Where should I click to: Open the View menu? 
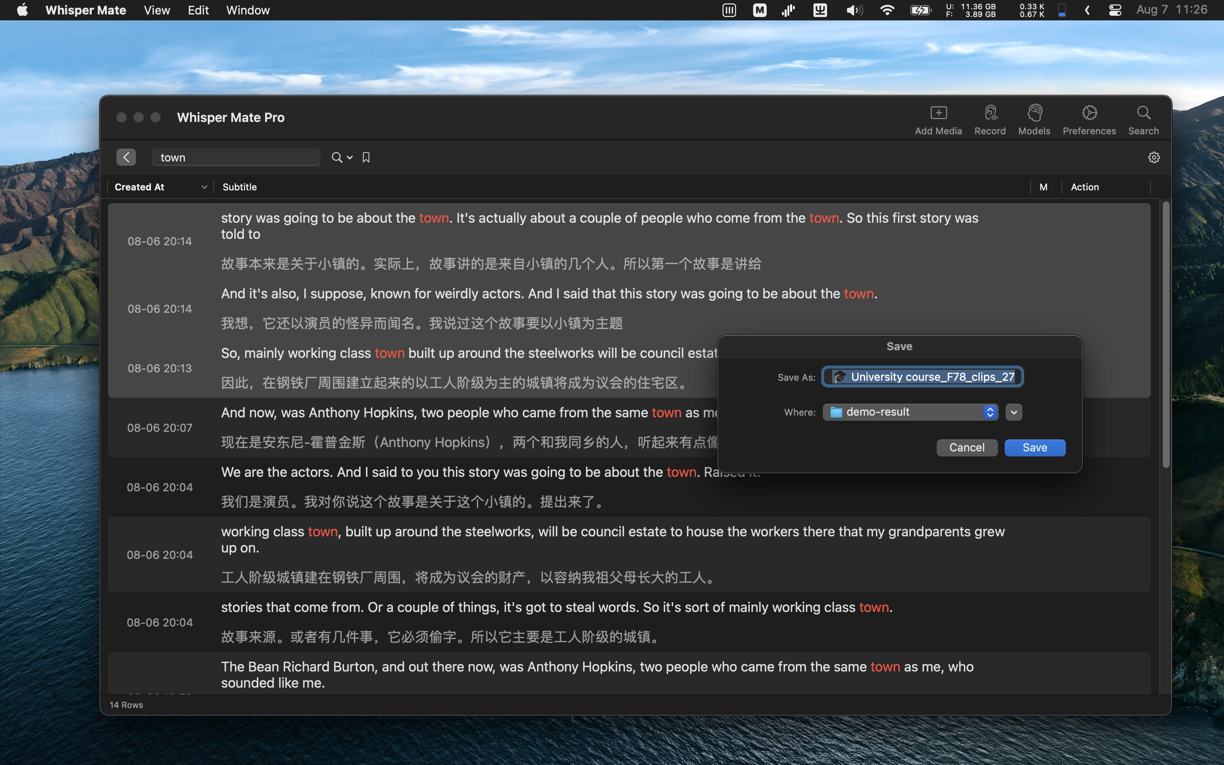pyautogui.click(x=157, y=10)
